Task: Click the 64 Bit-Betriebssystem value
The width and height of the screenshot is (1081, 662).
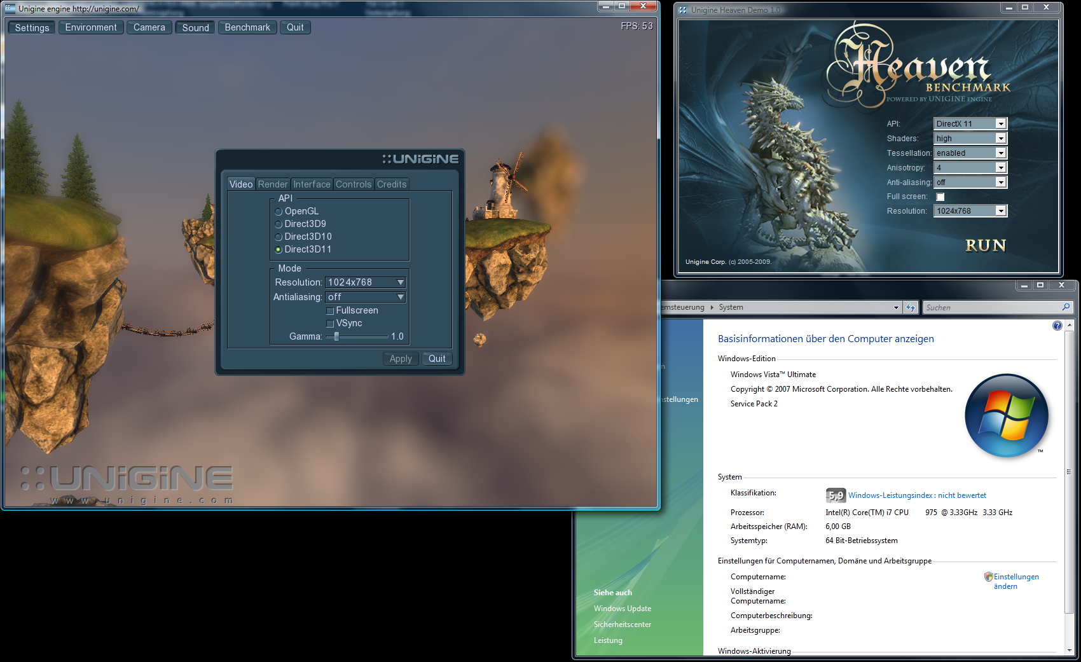Action: [x=862, y=541]
